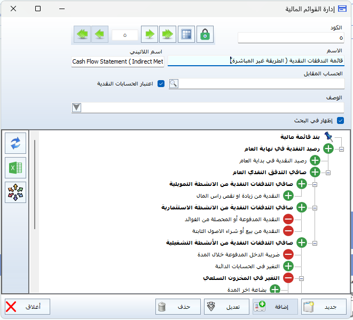Screen dimensions: 353x320
Task: Click the حذف delete button
Action: [x=177, y=307]
